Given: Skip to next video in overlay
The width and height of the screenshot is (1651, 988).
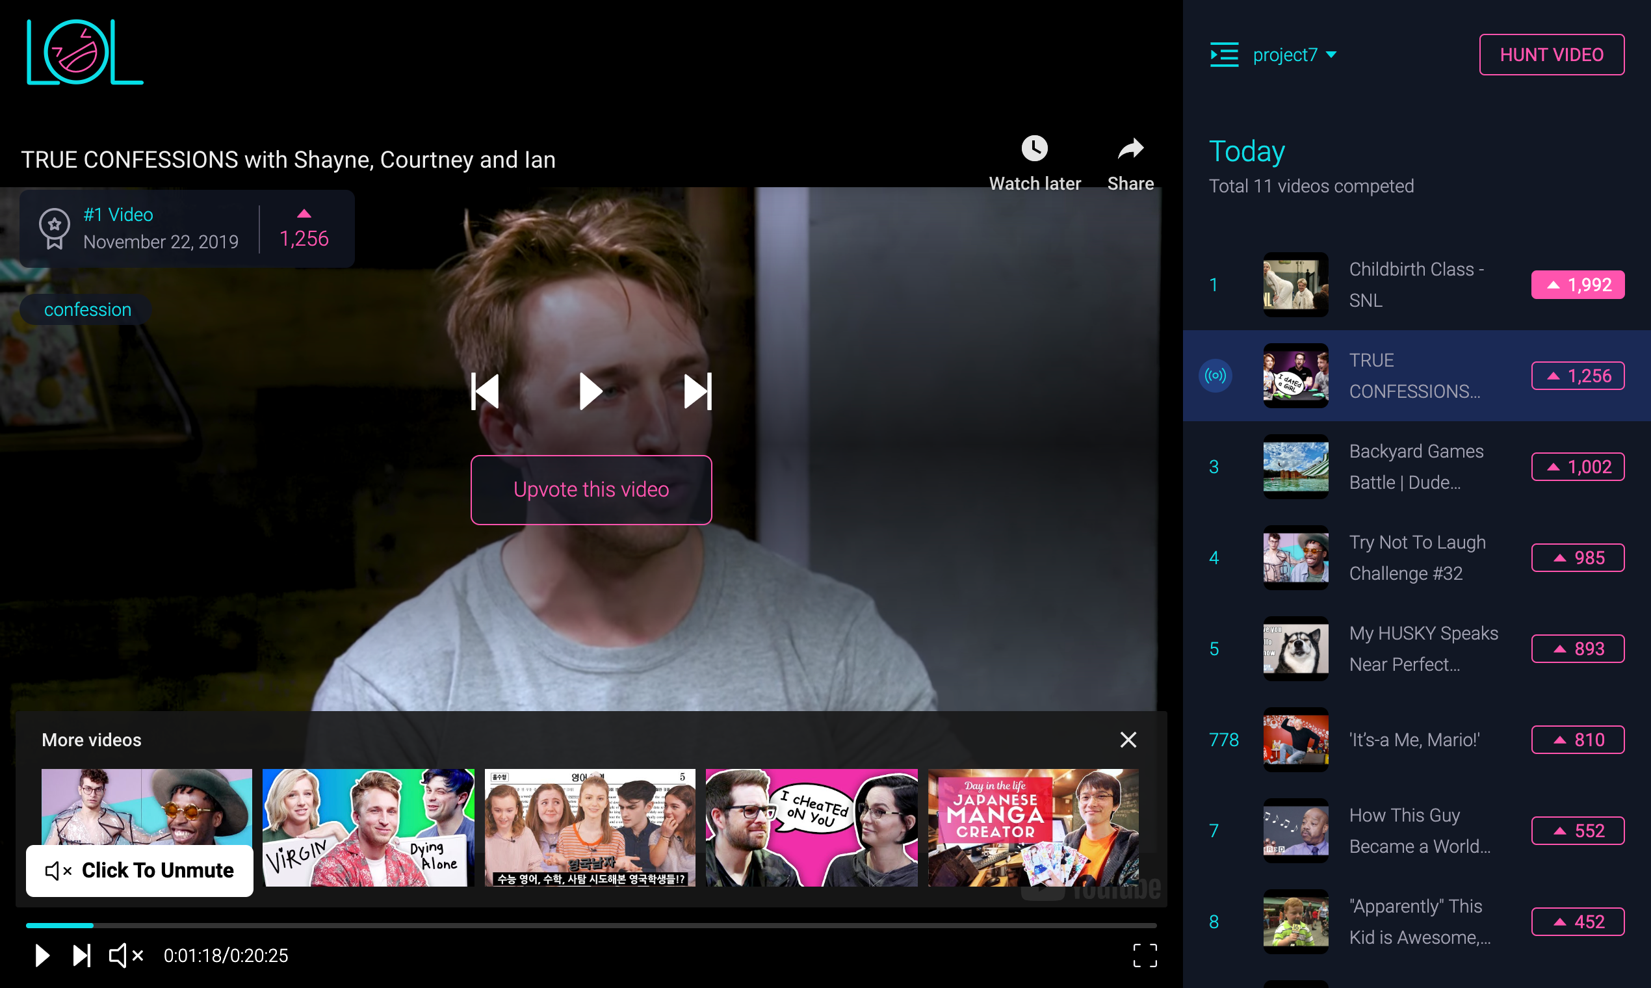Looking at the screenshot, I should point(697,391).
